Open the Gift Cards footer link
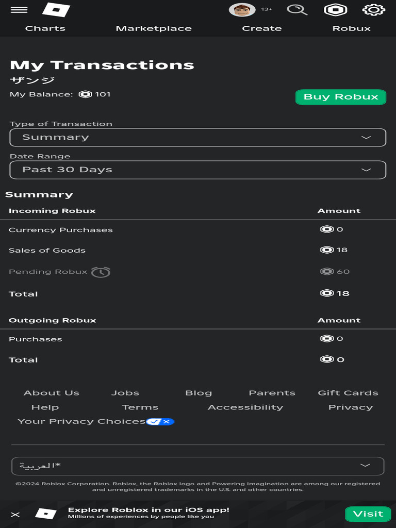The width and height of the screenshot is (396, 528). pyautogui.click(x=348, y=393)
